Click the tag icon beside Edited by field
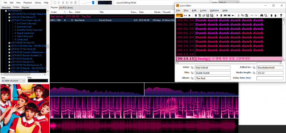The height and width of the screenshot is (133, 286). (x=254, y=67)
